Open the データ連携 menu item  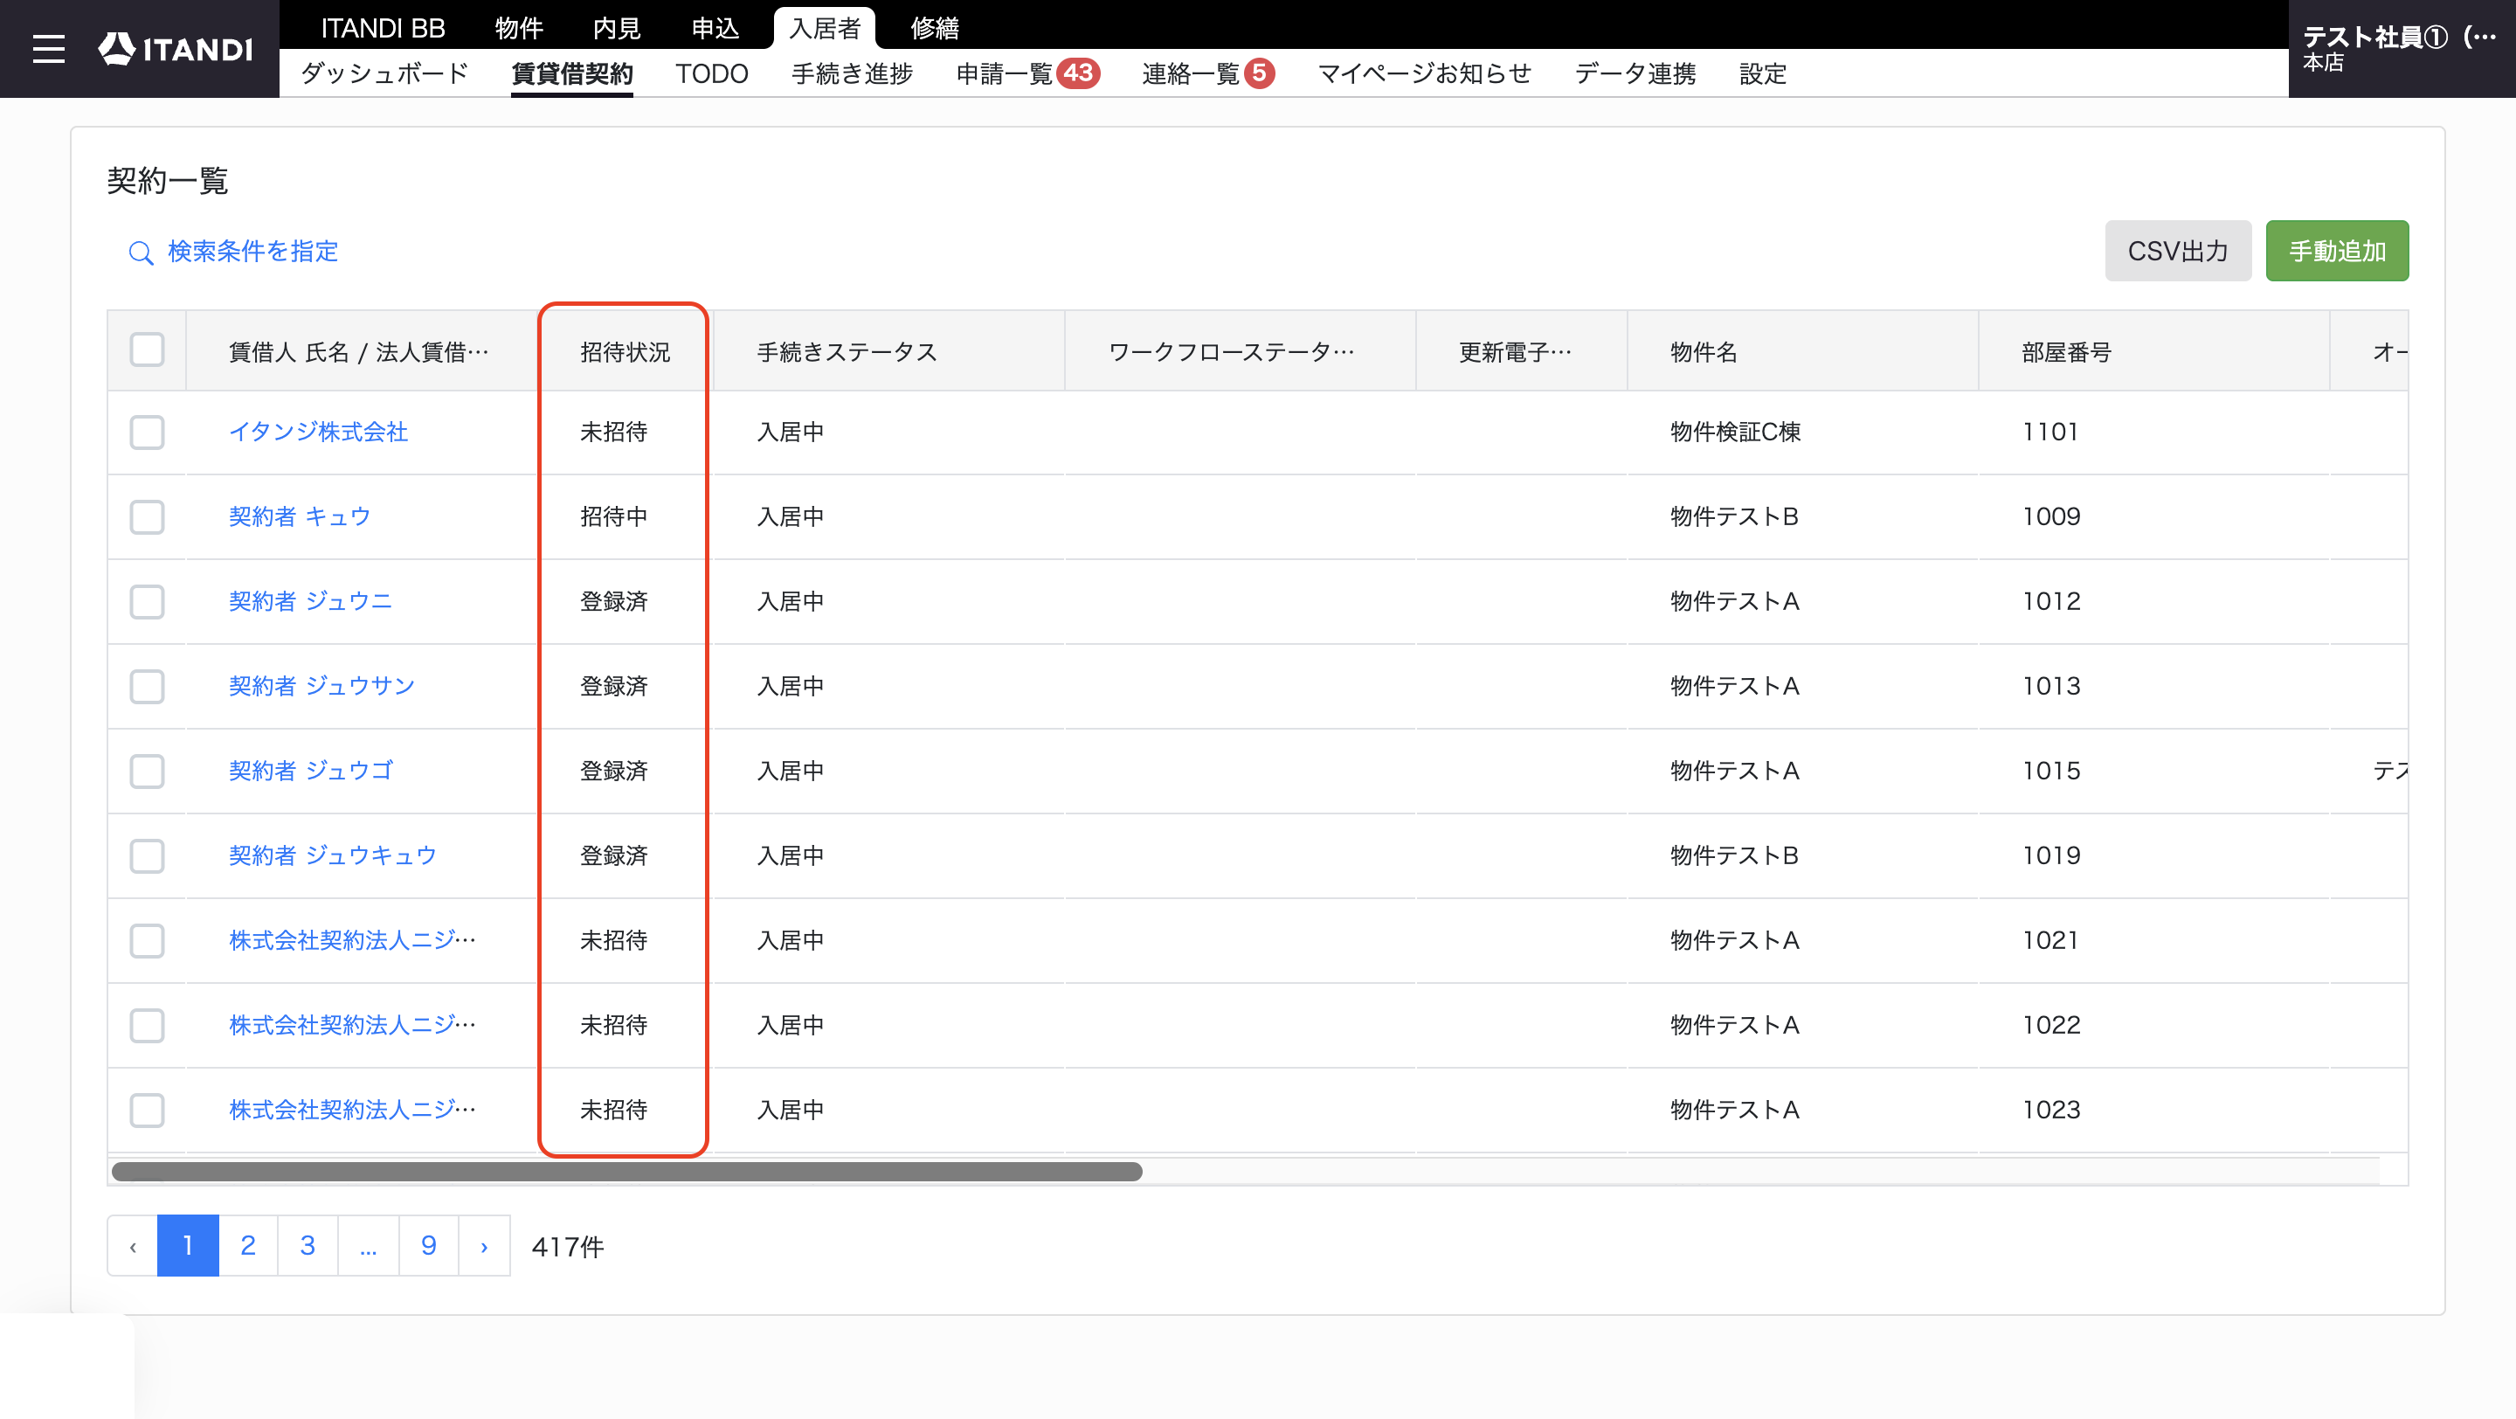[1635, 73]
